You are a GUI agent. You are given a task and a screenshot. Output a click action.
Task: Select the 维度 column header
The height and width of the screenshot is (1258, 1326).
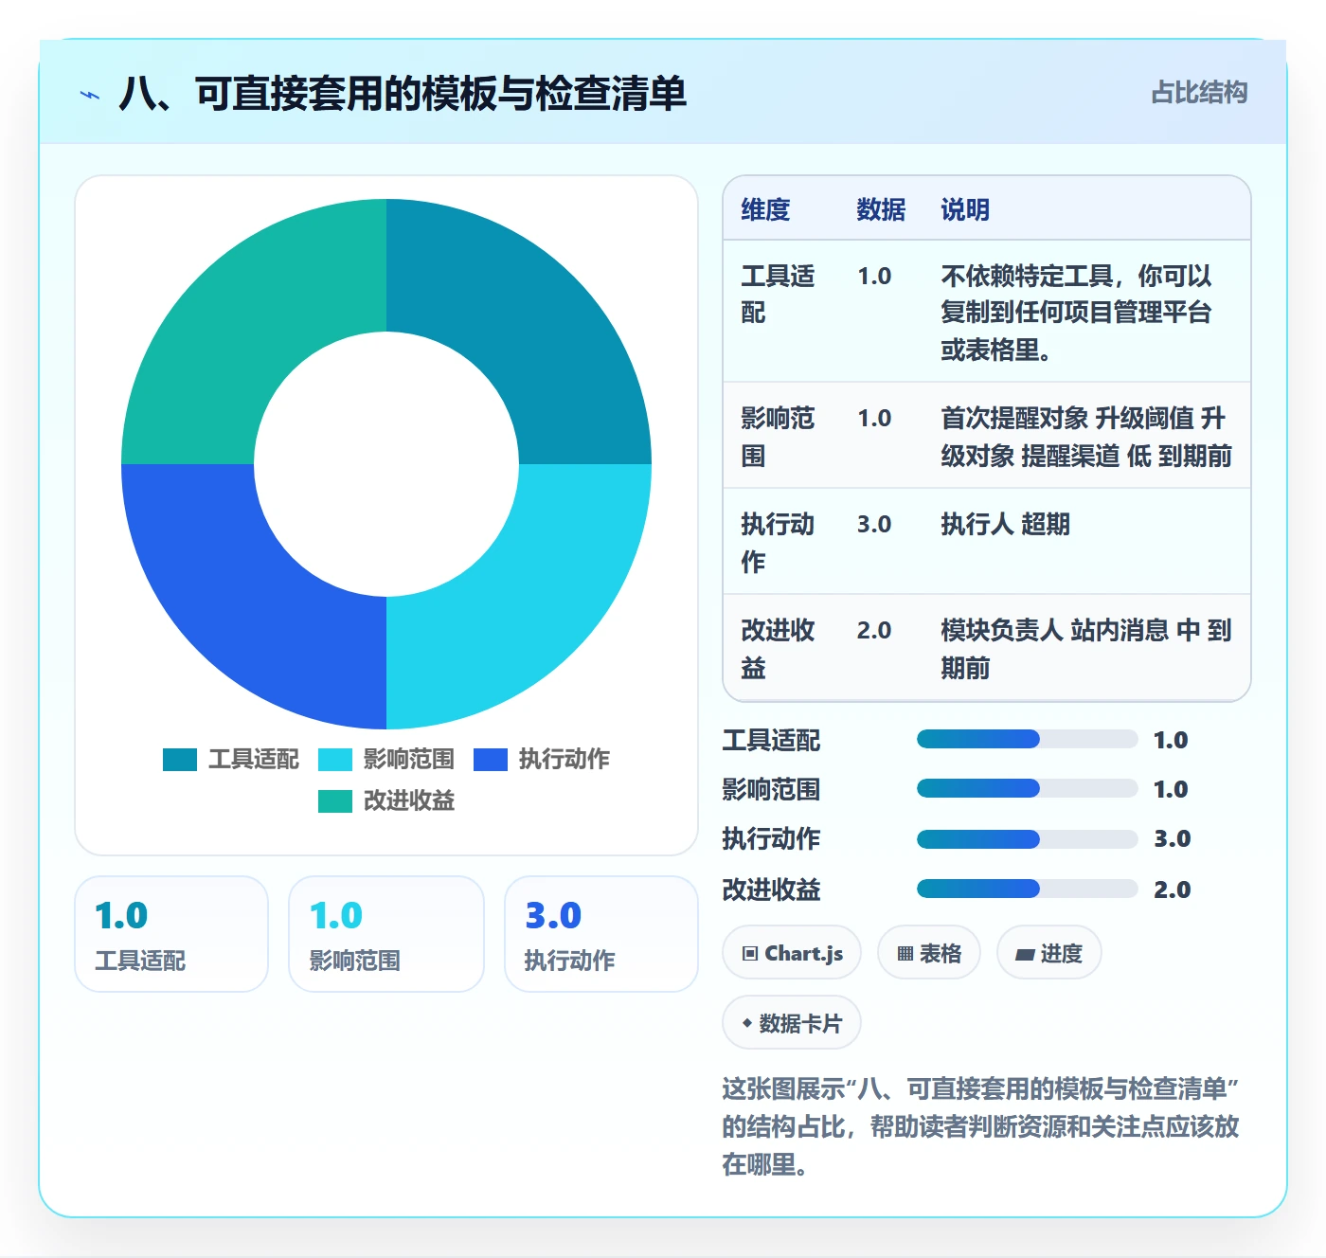765,209
